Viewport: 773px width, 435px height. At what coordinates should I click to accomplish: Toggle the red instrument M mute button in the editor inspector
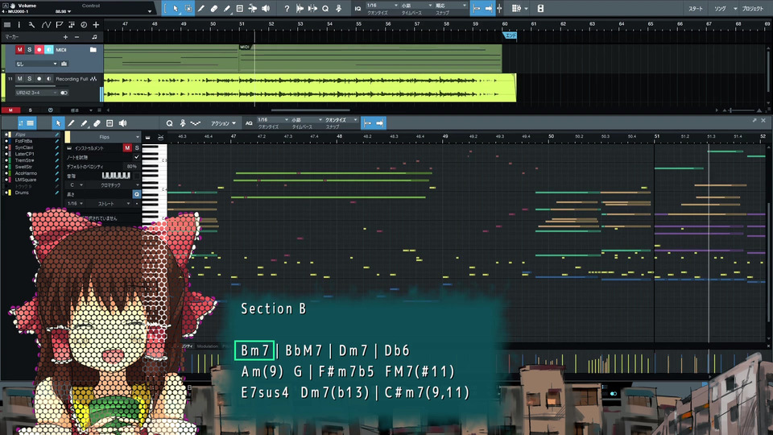[x=127, y=148]
